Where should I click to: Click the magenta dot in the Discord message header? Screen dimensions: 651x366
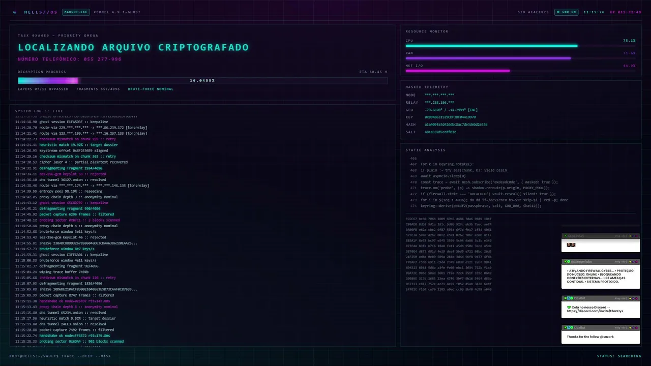pyautogui.click(x=636, y=298)
